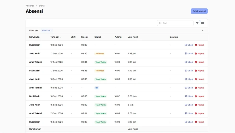Edit Budi Kasir 15 Sep 2026 record
Viewport: 235px width, 133px height.
click(189, 122)
